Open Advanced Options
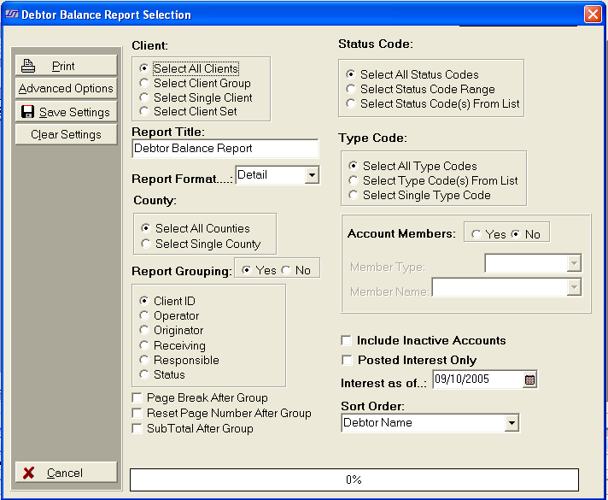 [66, 89]
